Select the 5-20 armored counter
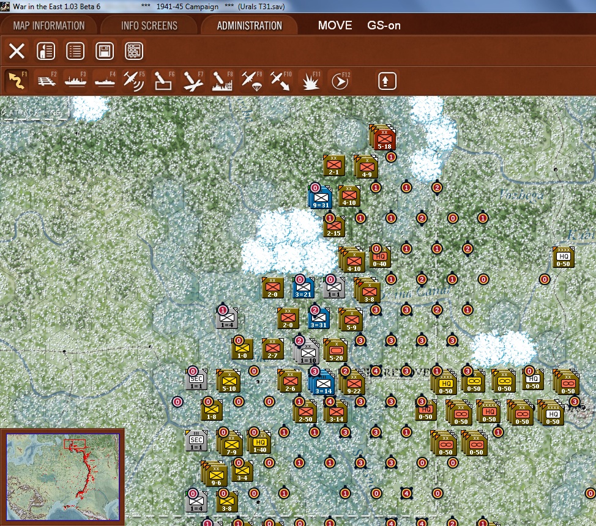 (335, 350)
